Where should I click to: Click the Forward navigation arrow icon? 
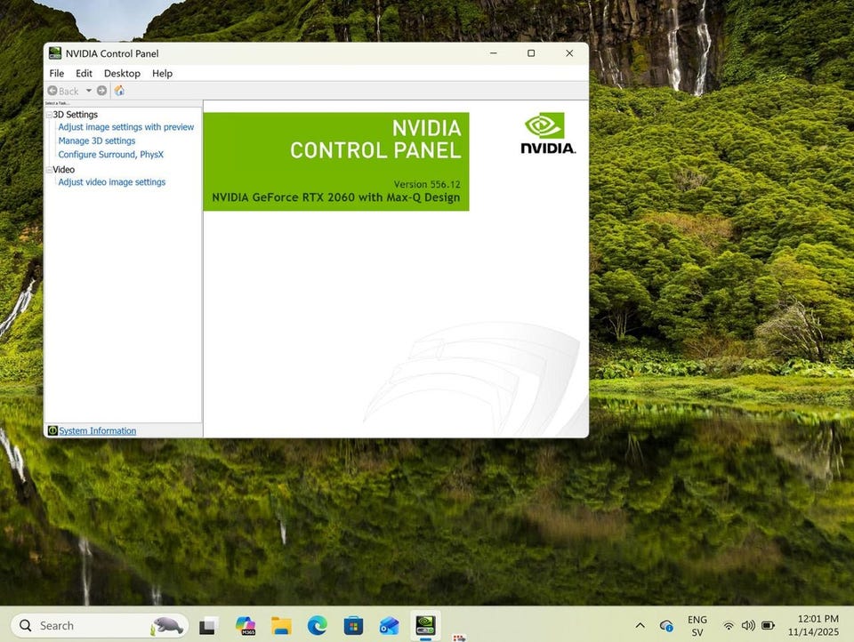tap(101, 91)
